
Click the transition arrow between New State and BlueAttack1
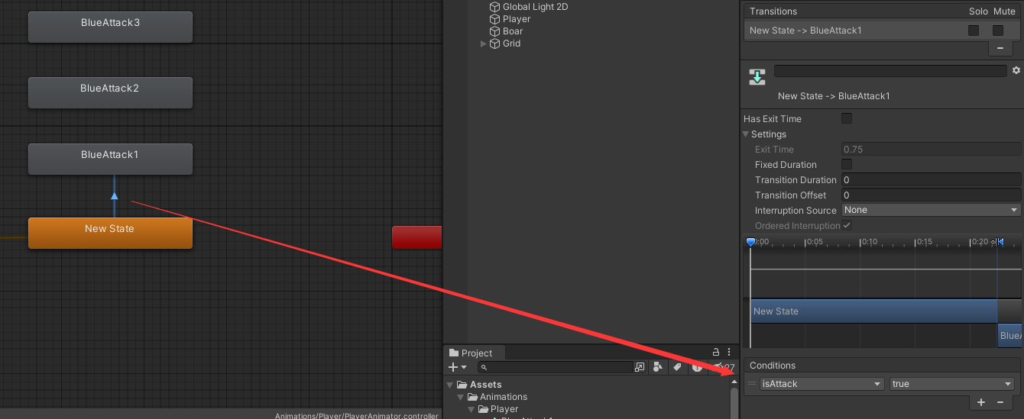click(115, 196)
